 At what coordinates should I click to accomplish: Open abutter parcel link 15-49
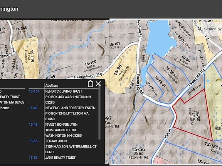tap(33, 124)
